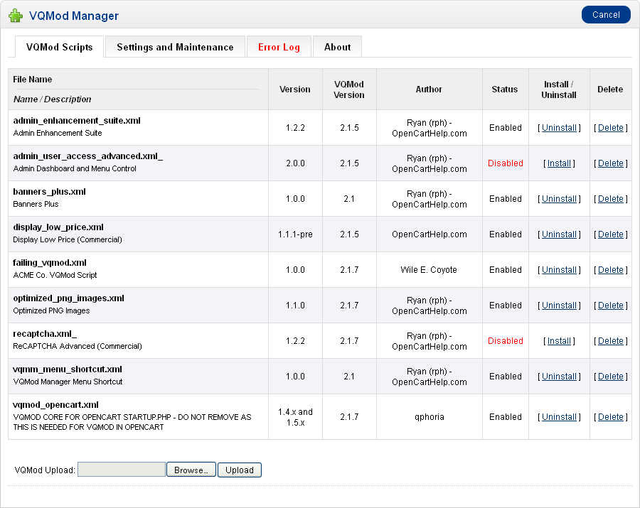Image resolution: width=640 pixels, height=508 pixels.
Task: Click the Upload button
Action: 240,470
